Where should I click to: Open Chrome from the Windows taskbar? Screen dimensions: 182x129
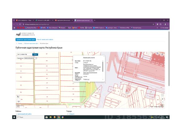[58, 117]
